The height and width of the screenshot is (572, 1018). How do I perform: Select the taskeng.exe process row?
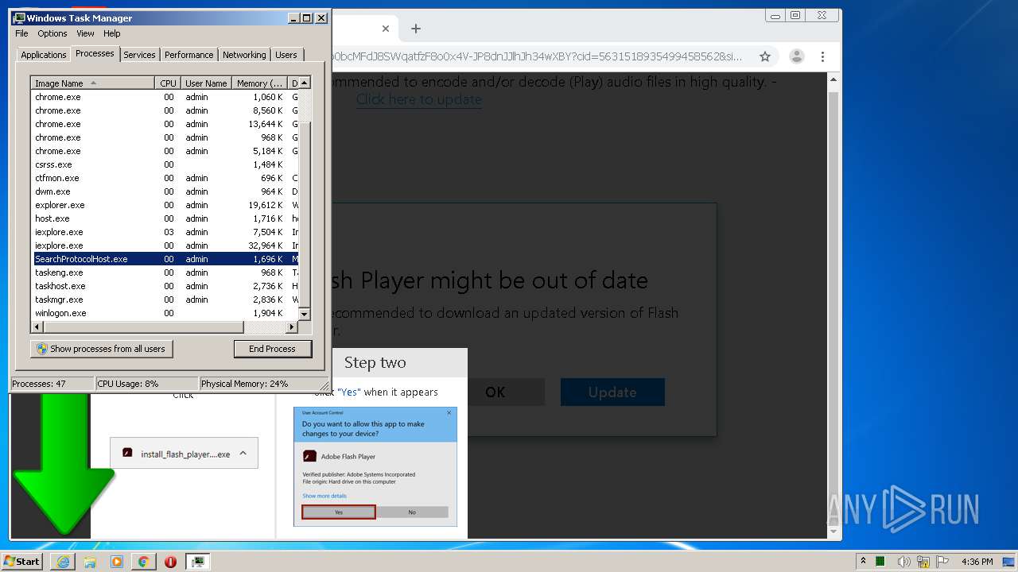click(x=165, y=272)
